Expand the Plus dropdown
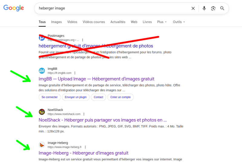242x162 pixels. [x=162, y=22]
